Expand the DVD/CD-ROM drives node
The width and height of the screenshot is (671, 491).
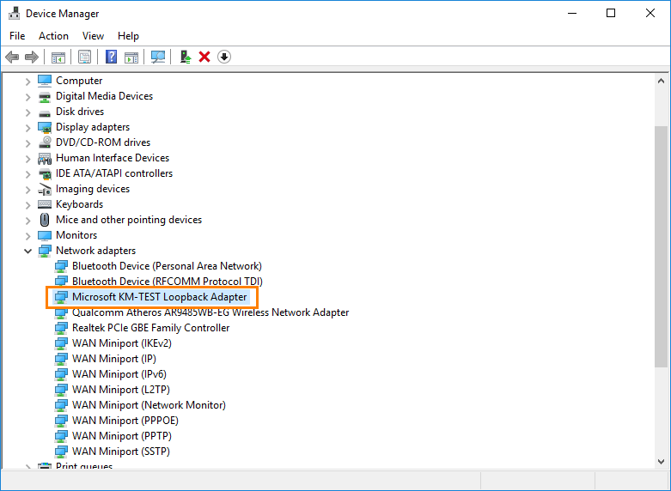pos(27,142)
